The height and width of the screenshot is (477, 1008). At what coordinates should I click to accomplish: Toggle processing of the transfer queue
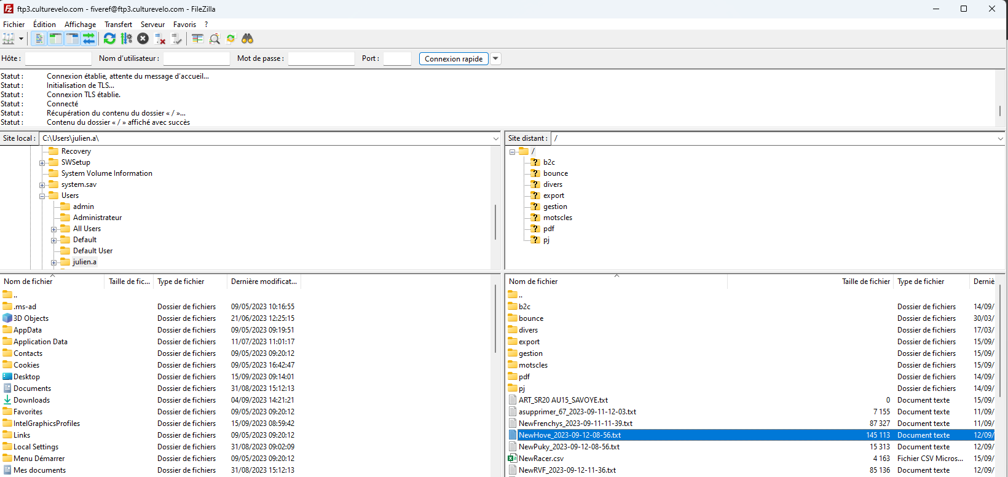click(x=126, y=39)
